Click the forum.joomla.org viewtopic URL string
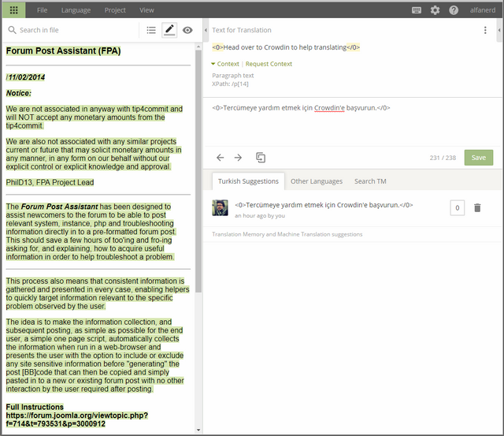Screen dimensions: 504x436 coord(77,419)
